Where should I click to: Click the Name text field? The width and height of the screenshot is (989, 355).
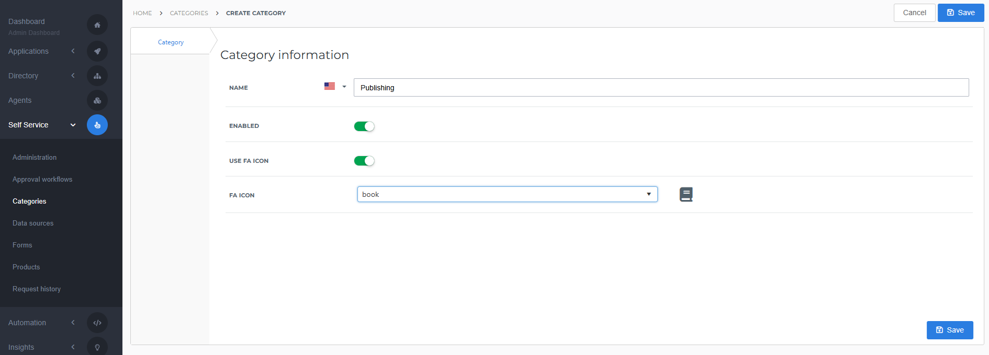(661, 88)
